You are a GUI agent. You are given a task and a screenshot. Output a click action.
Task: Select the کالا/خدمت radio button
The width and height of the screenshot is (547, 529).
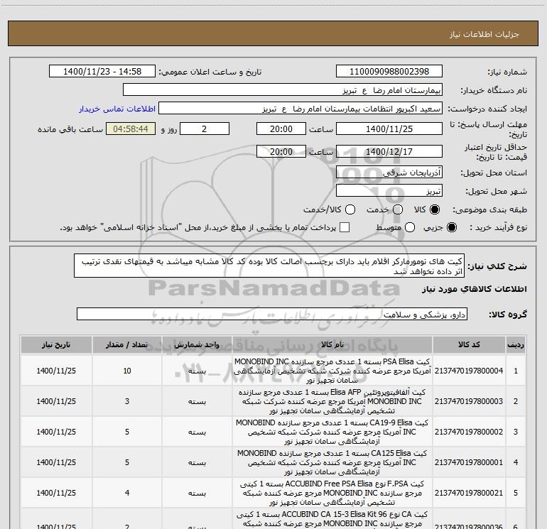pos(350,209)
